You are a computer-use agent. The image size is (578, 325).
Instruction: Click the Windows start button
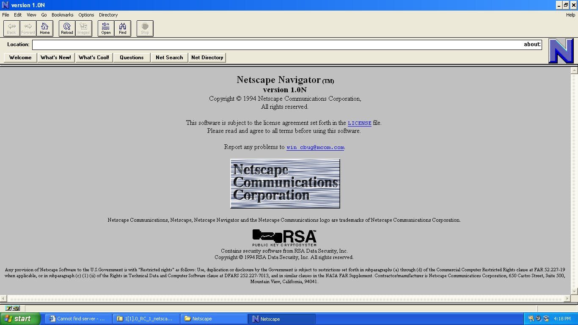point(20,319)
